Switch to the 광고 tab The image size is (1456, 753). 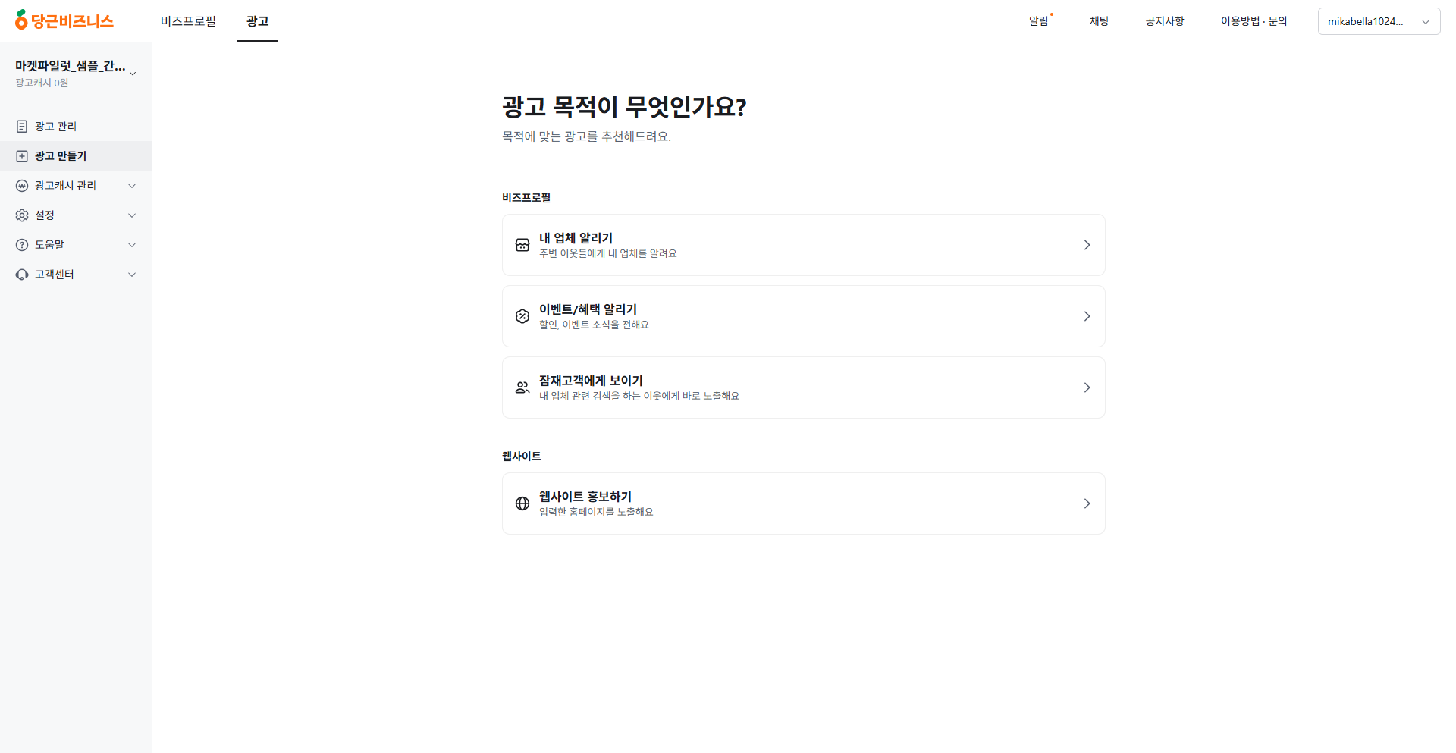click(x=258, y=21)
